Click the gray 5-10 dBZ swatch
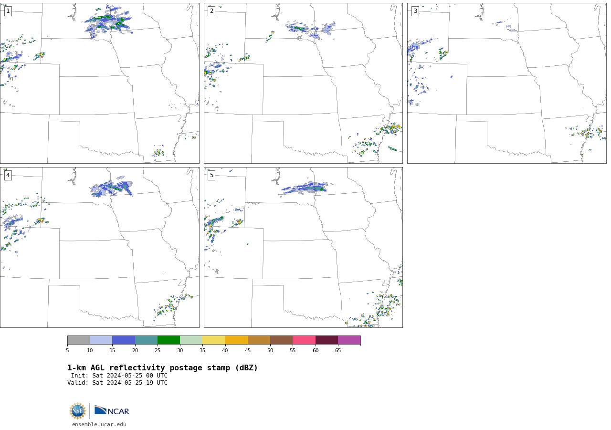 coord(78,340)
